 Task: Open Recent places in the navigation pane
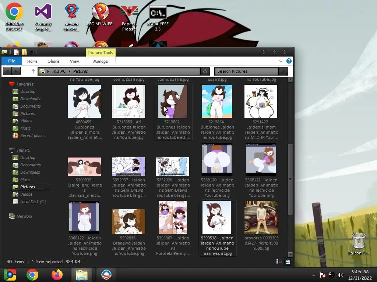click(33, 135)
